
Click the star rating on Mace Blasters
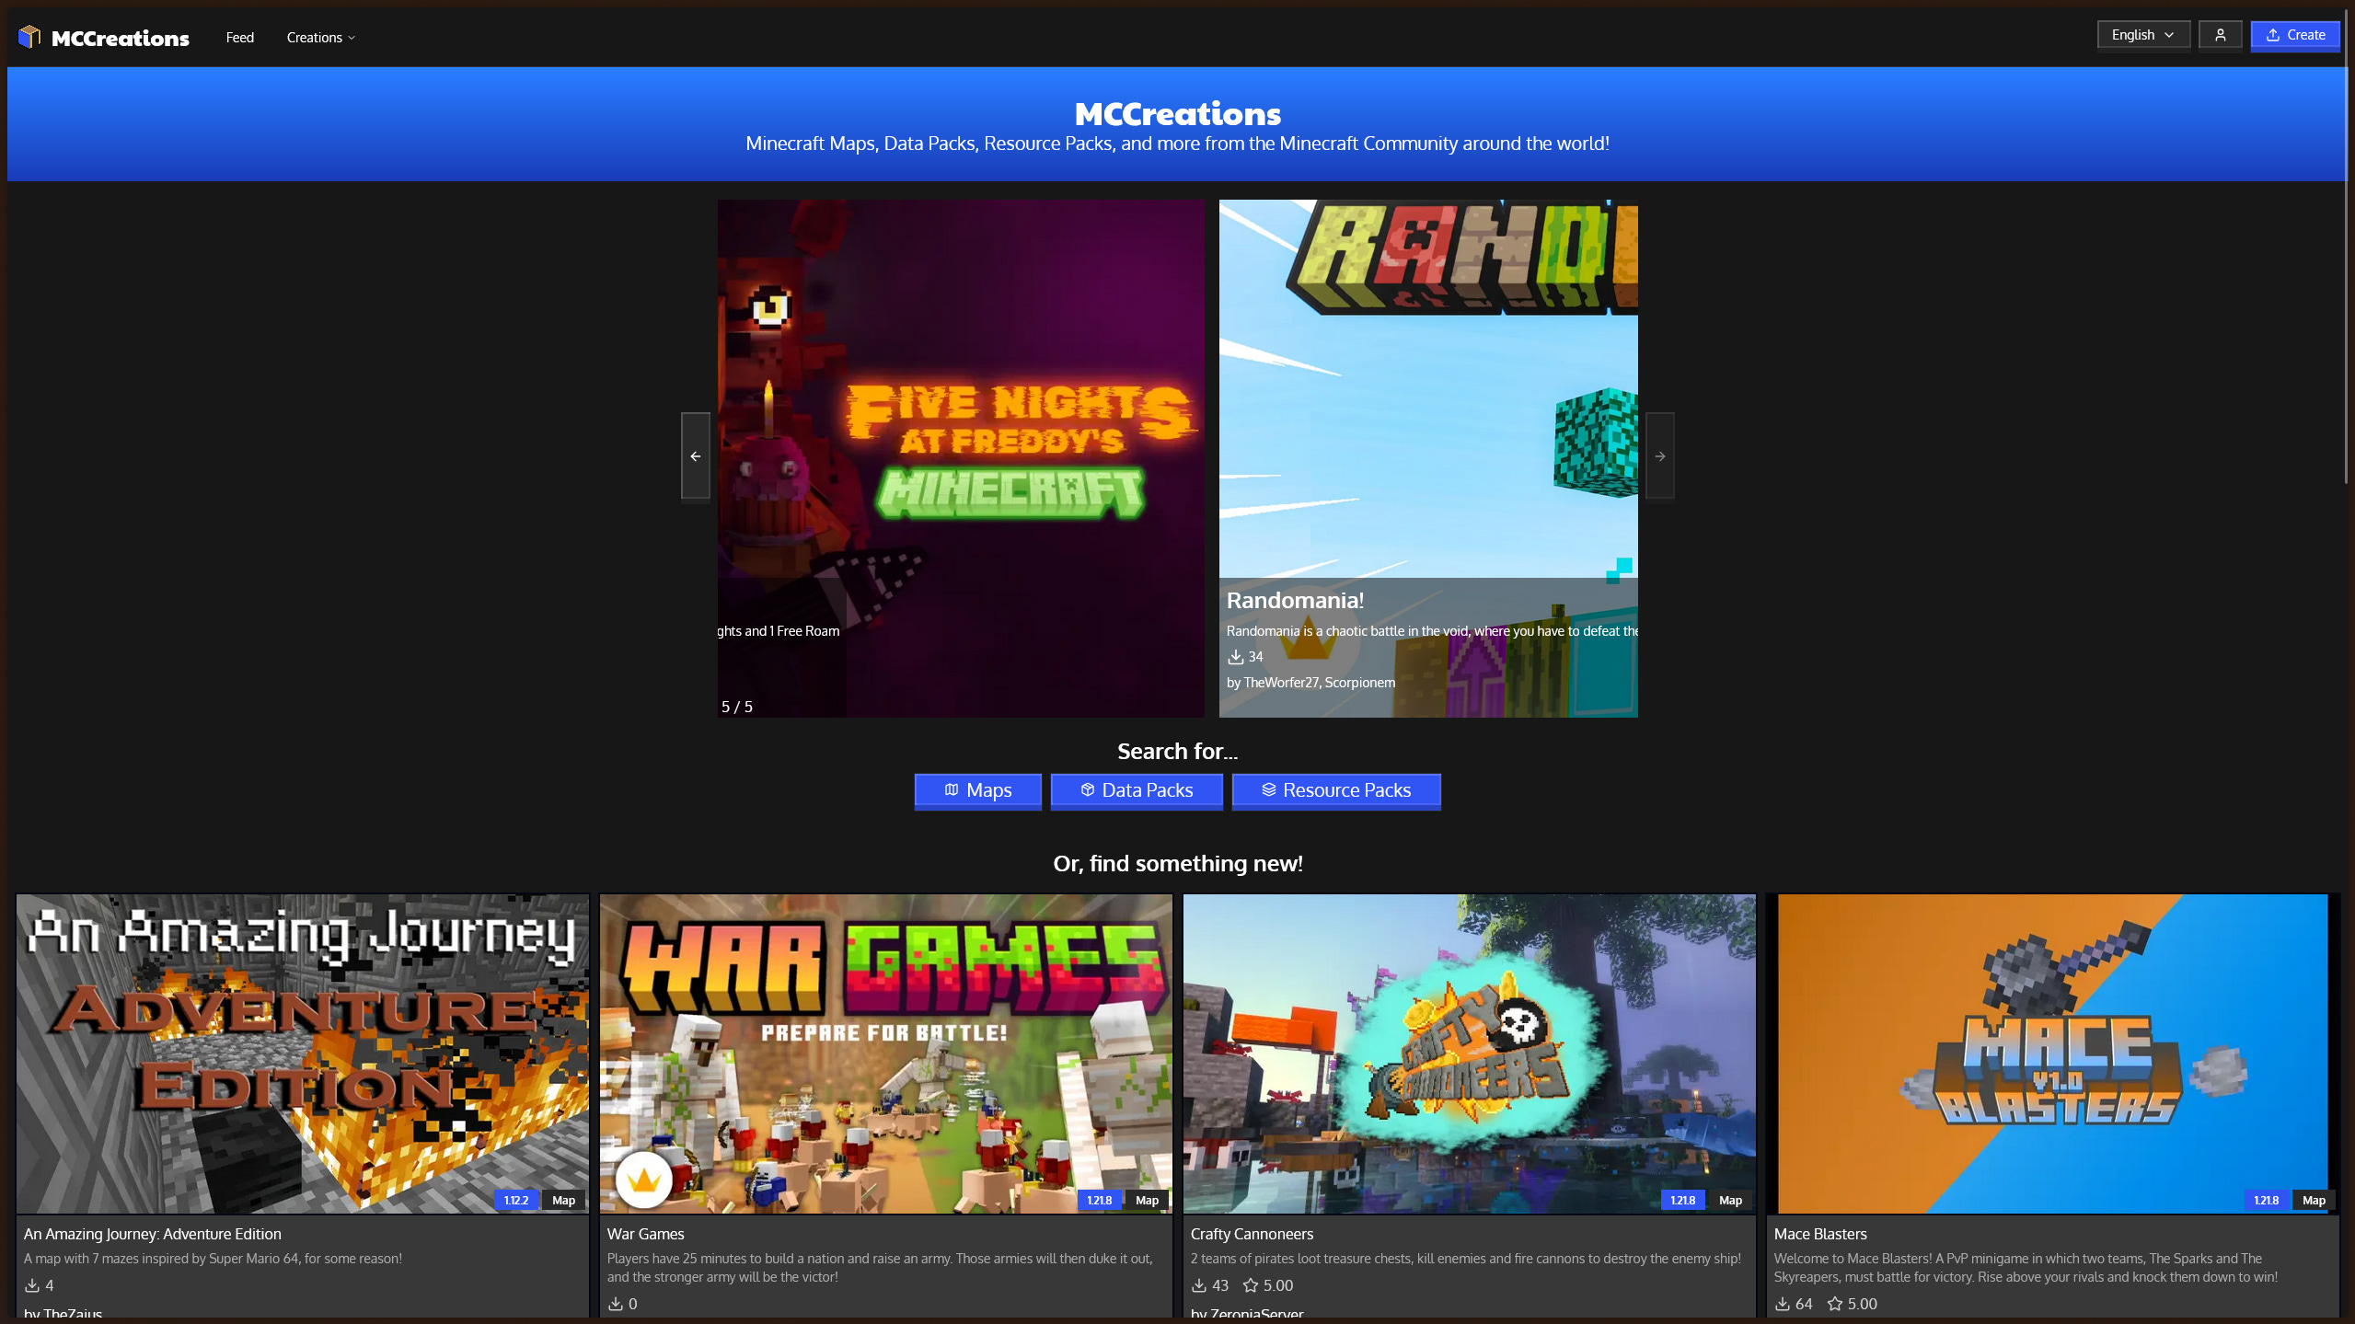coord(1834,1304)
